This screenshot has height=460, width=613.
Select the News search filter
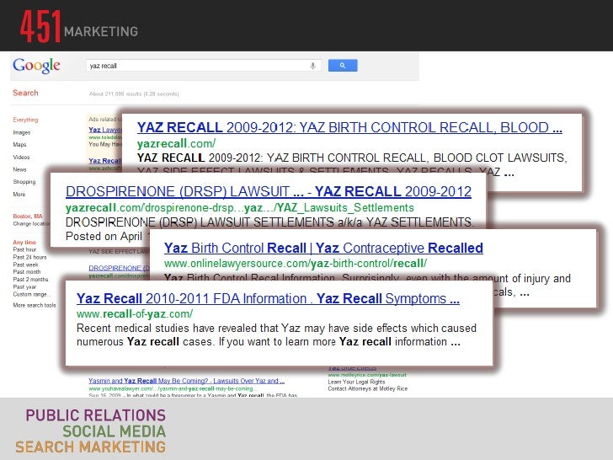pyautogui.click(x=19, y=169)
